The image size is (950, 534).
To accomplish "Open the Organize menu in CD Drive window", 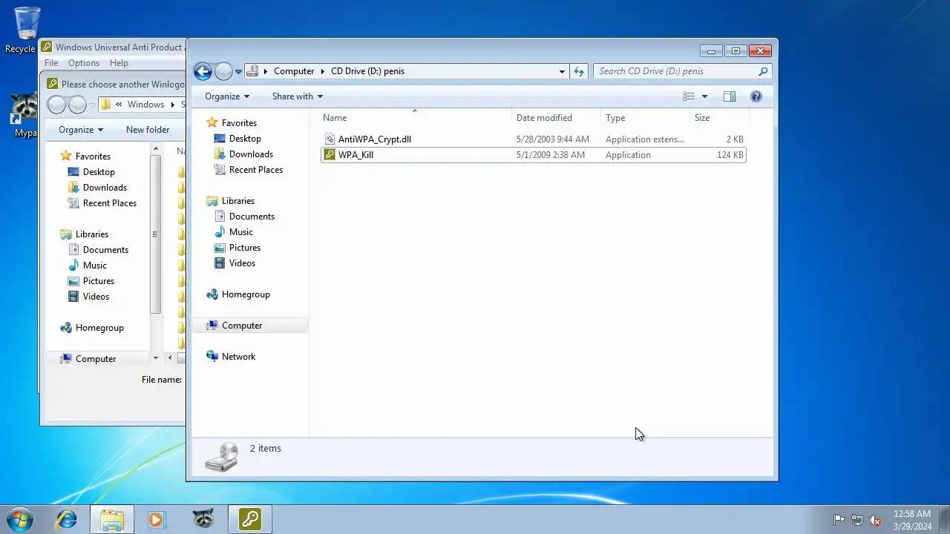I will click(227, 96).
